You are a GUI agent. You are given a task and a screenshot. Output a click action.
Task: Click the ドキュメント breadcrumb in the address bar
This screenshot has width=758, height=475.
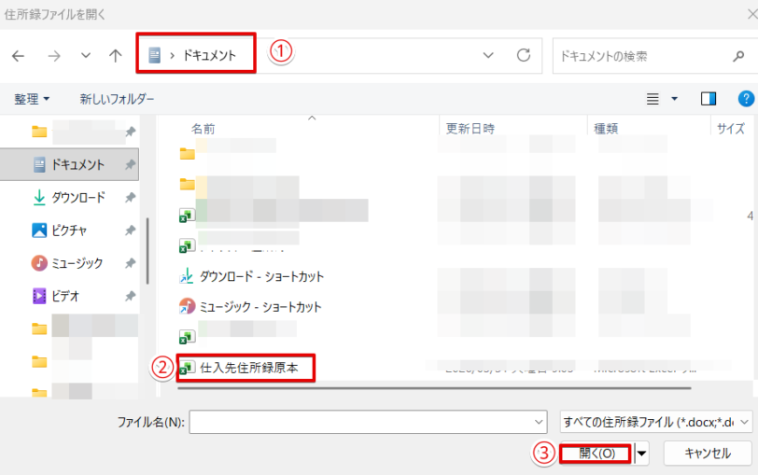tap(209, 56)
